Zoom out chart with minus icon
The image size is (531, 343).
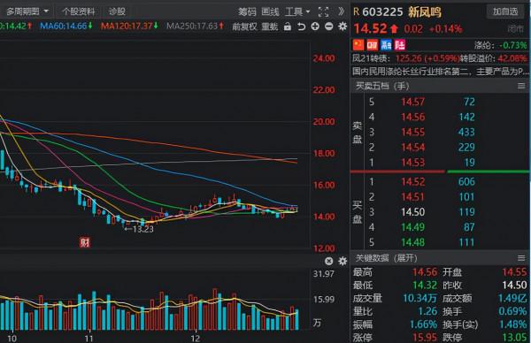(x=328, y=27)
